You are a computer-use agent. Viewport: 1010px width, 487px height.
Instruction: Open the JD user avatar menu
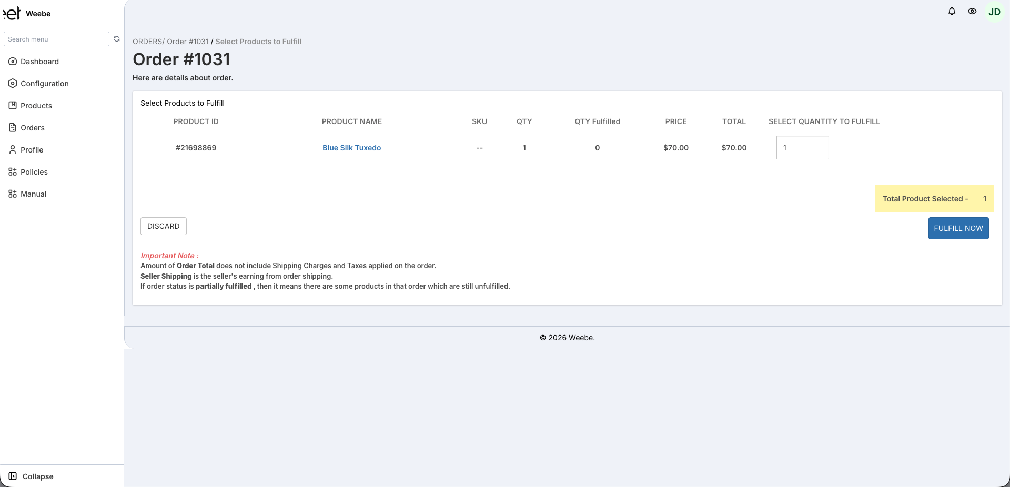(994, 12)
